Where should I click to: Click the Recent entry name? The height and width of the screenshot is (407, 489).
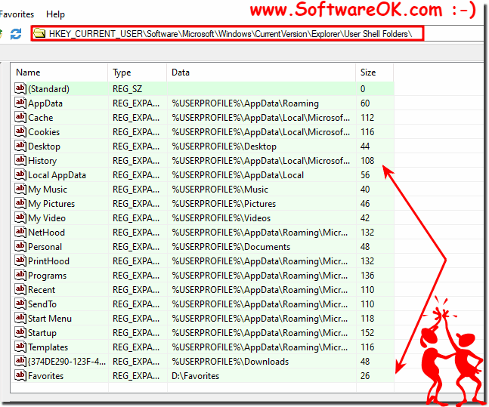tap(42, 290)
